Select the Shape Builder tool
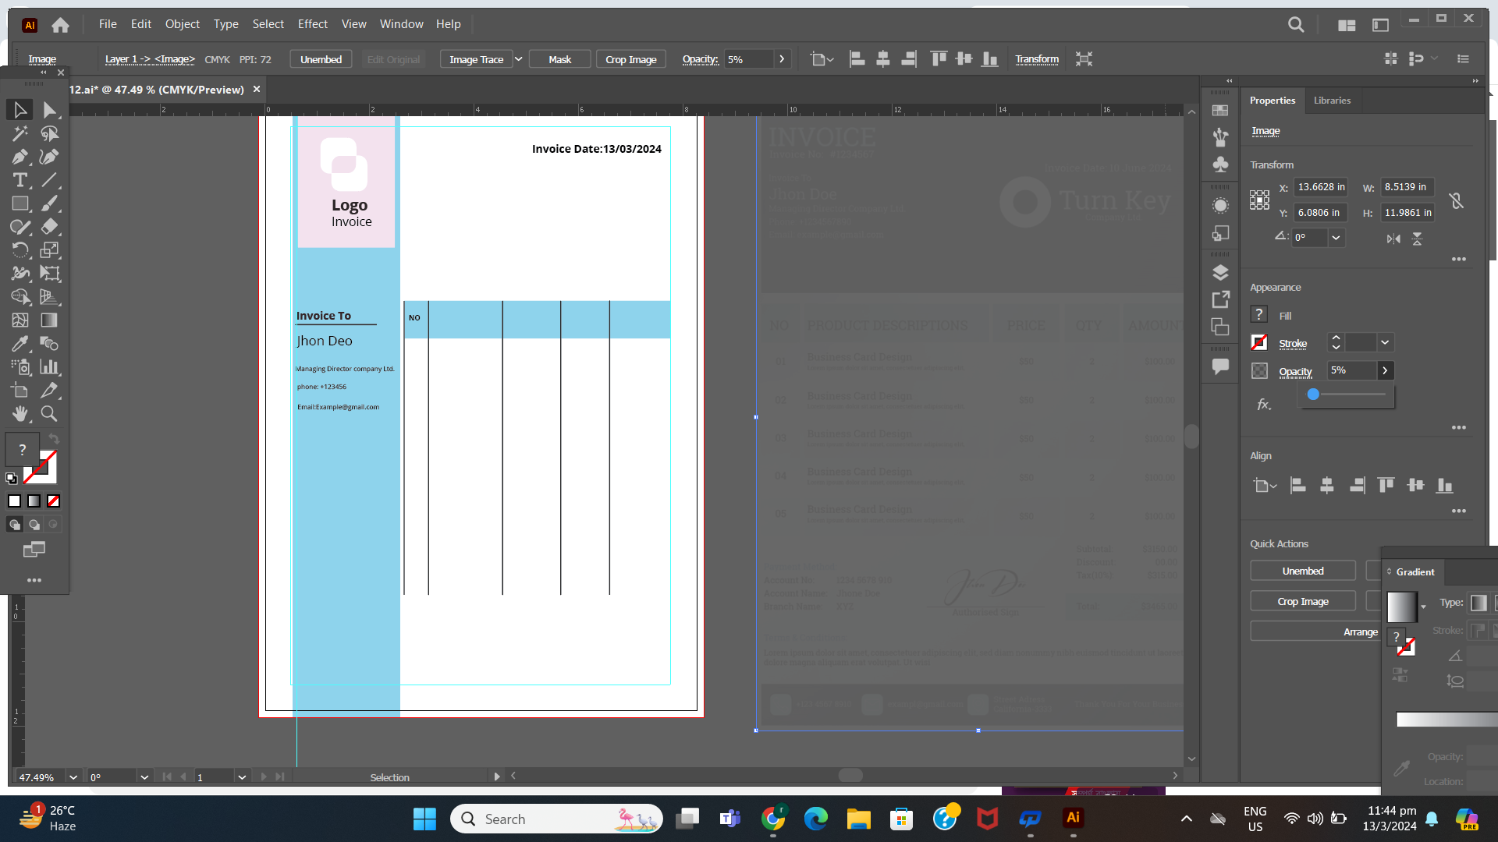 20,297
